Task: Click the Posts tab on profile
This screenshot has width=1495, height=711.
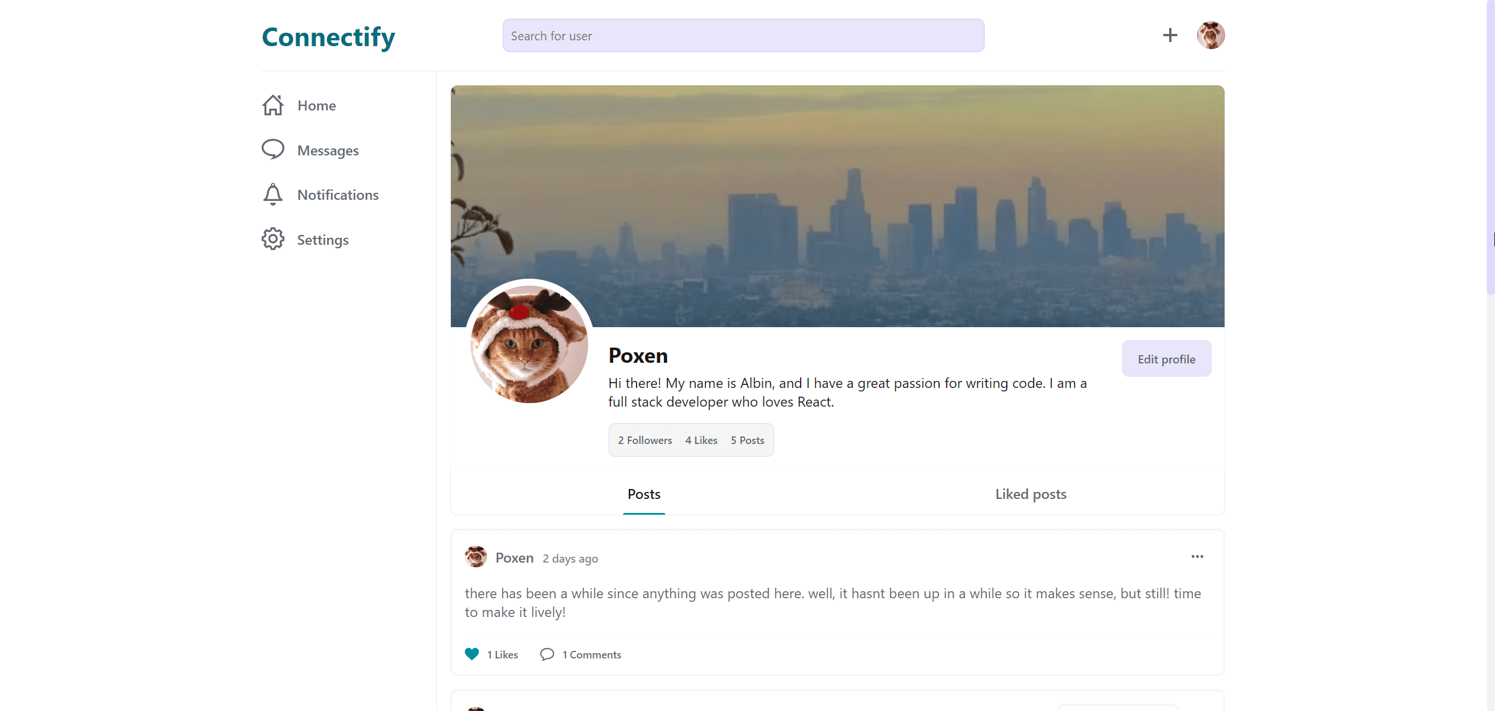Action: (x=644, y=494)
